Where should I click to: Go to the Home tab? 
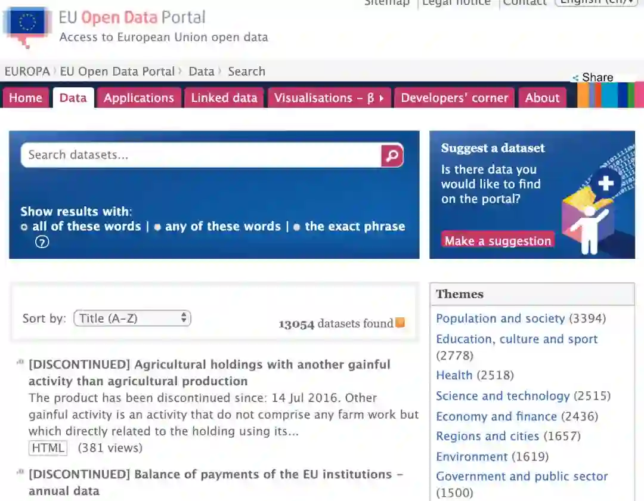(26, 98)
